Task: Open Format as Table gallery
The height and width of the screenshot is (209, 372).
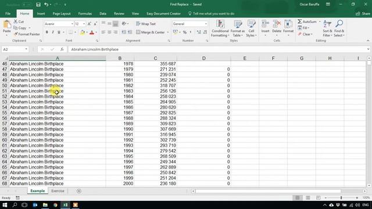Action: (x=238, y=28)
